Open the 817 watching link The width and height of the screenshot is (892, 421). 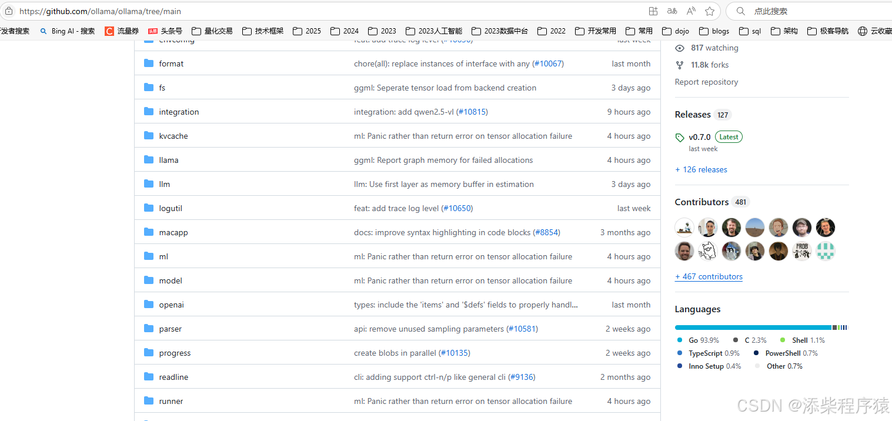(x=714, y=48)
